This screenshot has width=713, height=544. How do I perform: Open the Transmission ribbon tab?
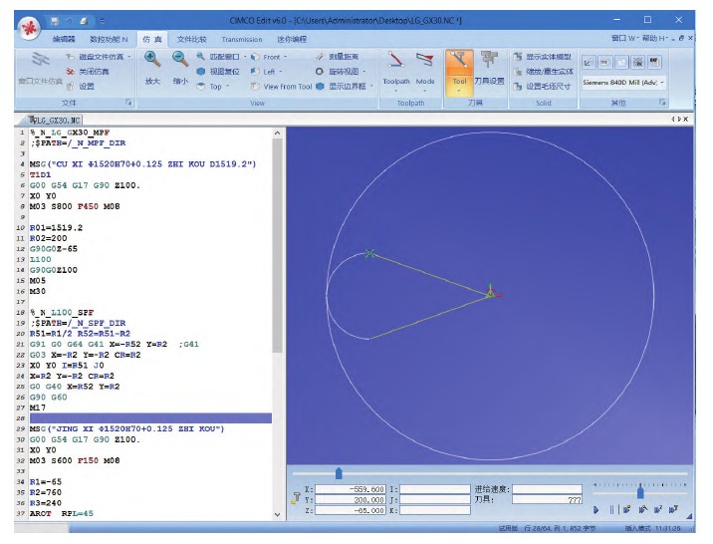click(241, 39)
